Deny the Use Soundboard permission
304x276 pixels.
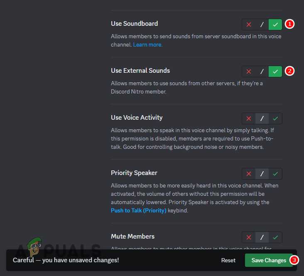tap(249, 25)
